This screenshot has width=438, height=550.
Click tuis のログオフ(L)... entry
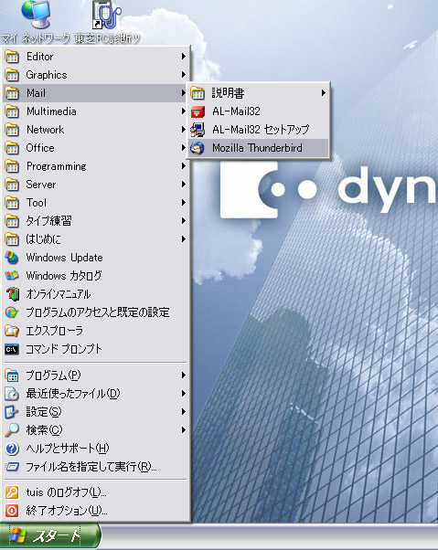pos(96,492)
